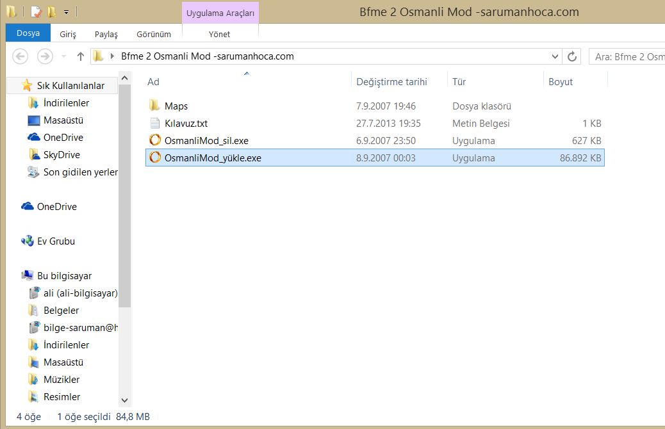
Task: Click the Kılavuz.txt file name
Action: coord(186,124)
